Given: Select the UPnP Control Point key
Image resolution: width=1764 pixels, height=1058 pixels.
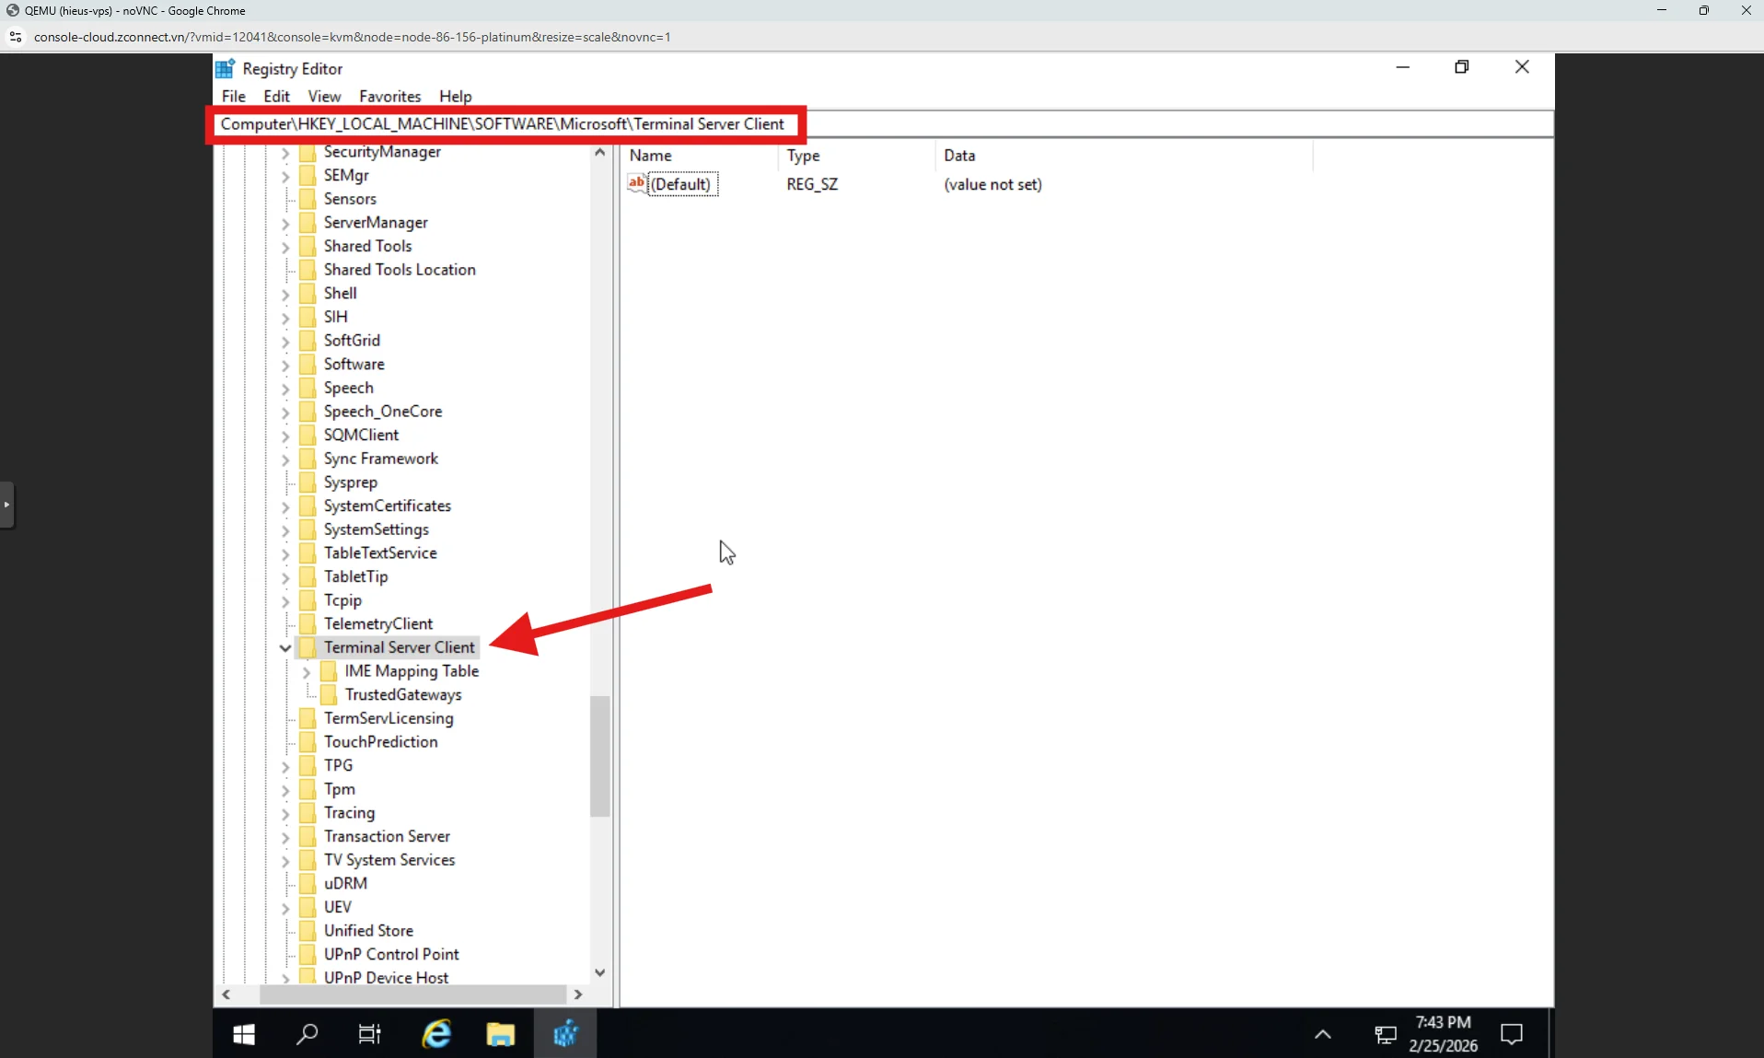Looking at the screenshot, I should [391, 954].
